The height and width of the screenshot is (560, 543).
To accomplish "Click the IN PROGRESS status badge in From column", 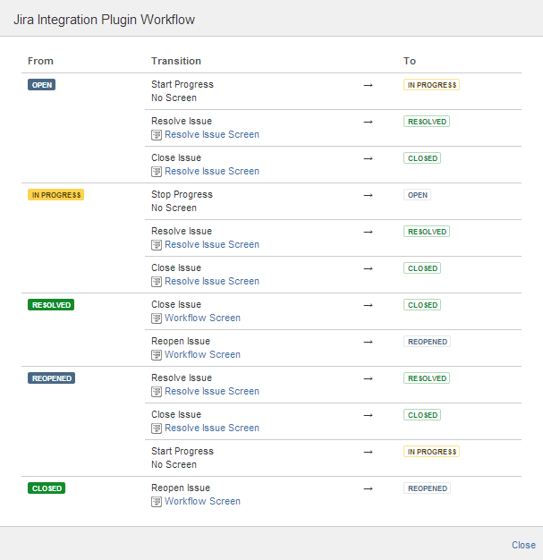I will pyautogui.click(x=56, y=195).
